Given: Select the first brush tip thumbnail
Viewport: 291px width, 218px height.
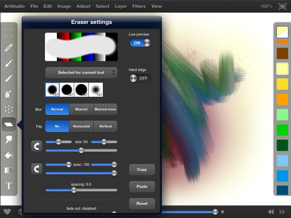Looking at the screenshot, I should point(52,89).
